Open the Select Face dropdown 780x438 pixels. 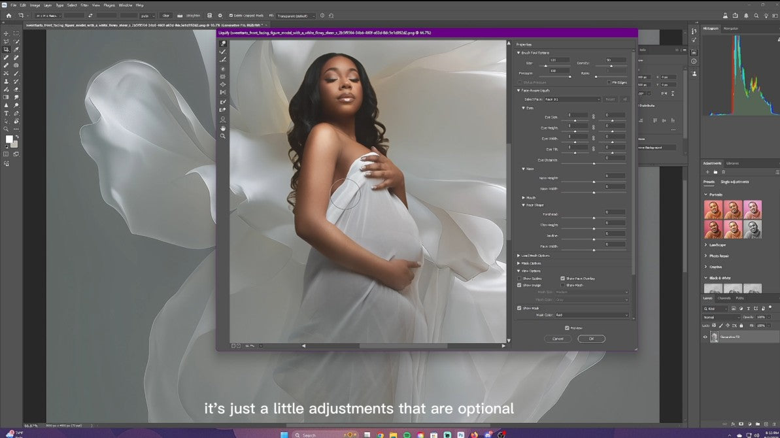572,99
